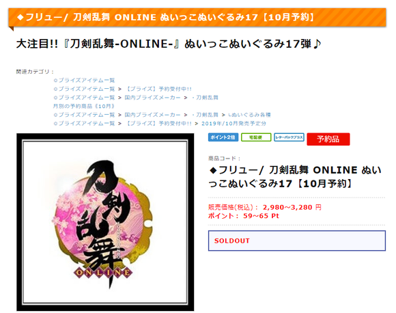Screen dimensions: 396x313
Task: Click the standalone プライズアイテム一覧 link with no sub-path
Action: (x=84, y=81)
